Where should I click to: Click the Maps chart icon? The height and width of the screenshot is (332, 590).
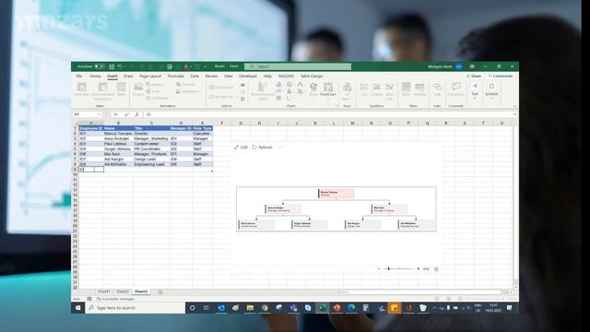point(313,89)
